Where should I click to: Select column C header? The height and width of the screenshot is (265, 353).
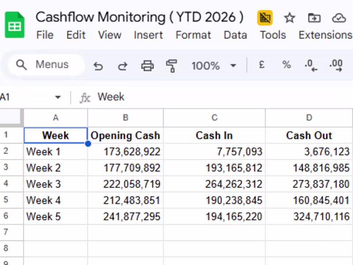(x=214, y=117)
